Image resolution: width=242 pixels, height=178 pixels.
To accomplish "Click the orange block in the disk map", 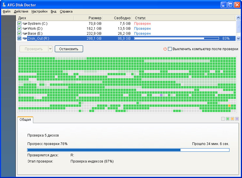I will (x=229, y=106).
